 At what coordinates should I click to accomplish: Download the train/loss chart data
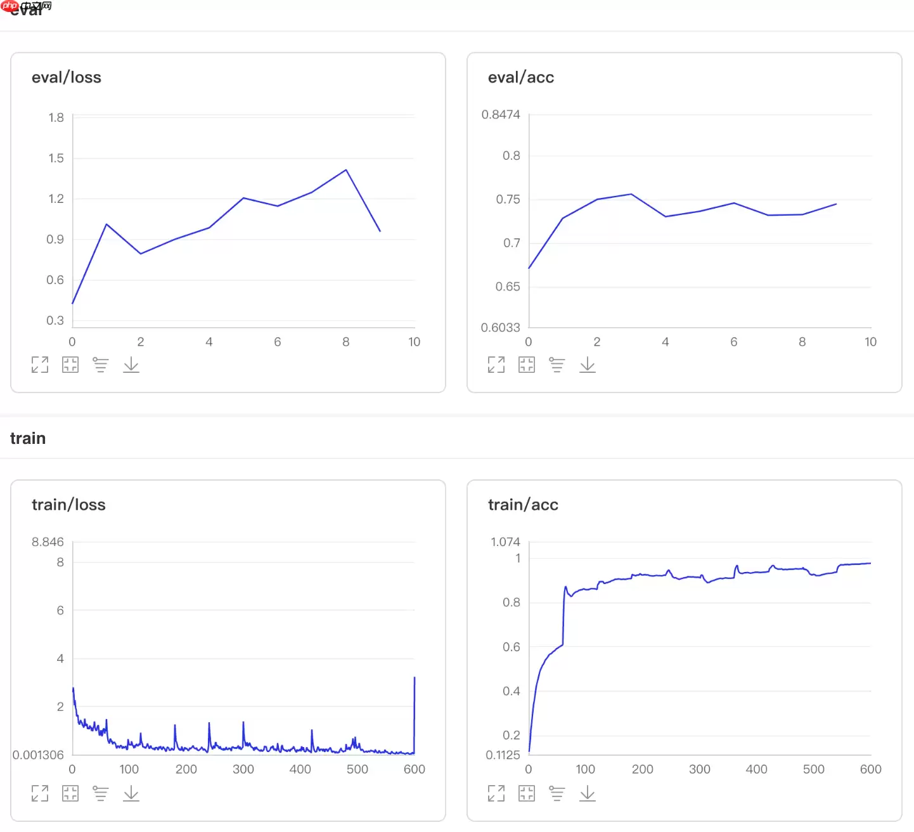click(x=131, y=793)
